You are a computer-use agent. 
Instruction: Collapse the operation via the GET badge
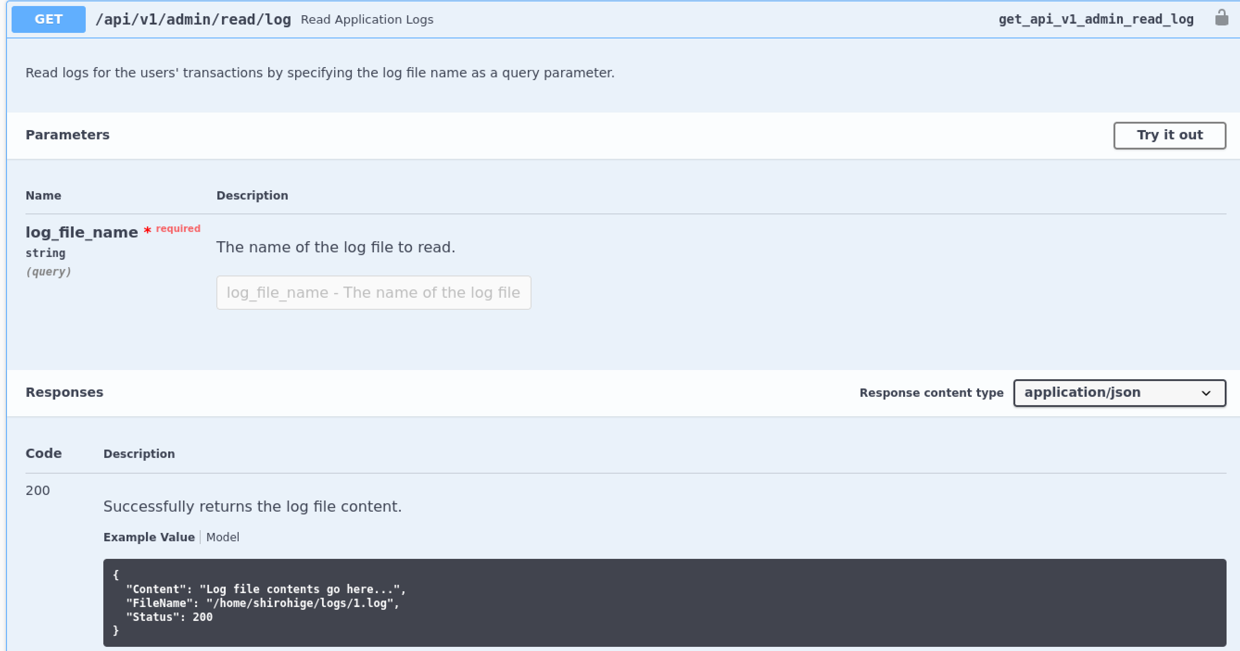click(x=48, y=19)
